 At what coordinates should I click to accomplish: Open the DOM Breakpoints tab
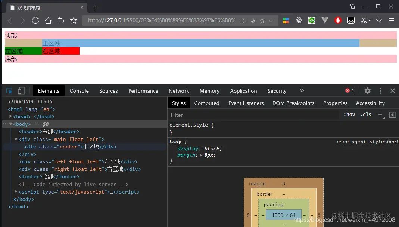pos(293,103)
